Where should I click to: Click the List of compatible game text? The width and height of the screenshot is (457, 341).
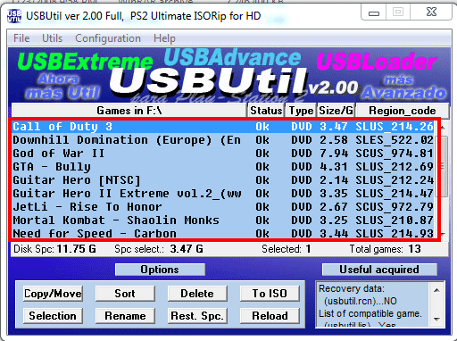pos(370,313)
